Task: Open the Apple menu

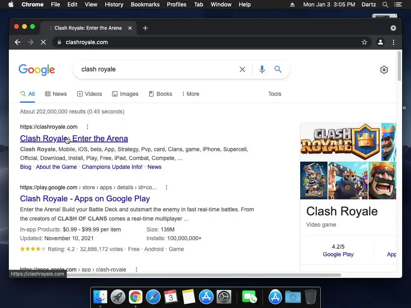Action: point(11,4)
